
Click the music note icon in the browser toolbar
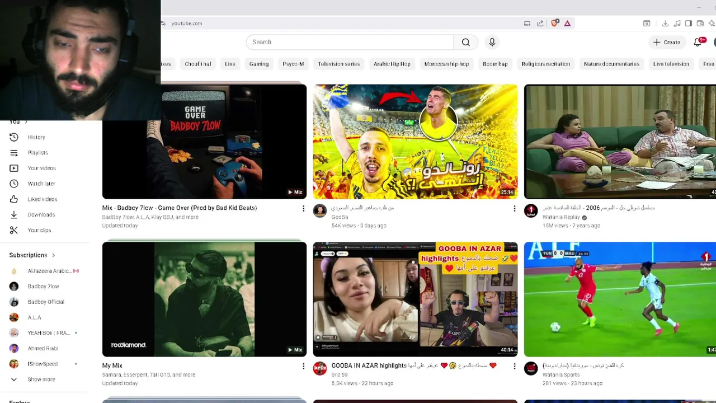pos(677,24)
